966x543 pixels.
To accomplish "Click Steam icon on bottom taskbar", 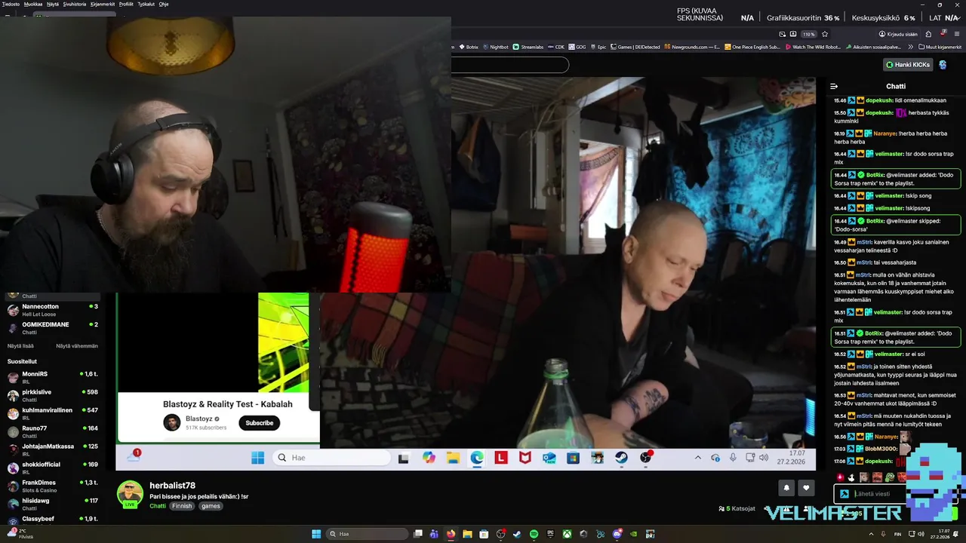I will tap(517, 534).
